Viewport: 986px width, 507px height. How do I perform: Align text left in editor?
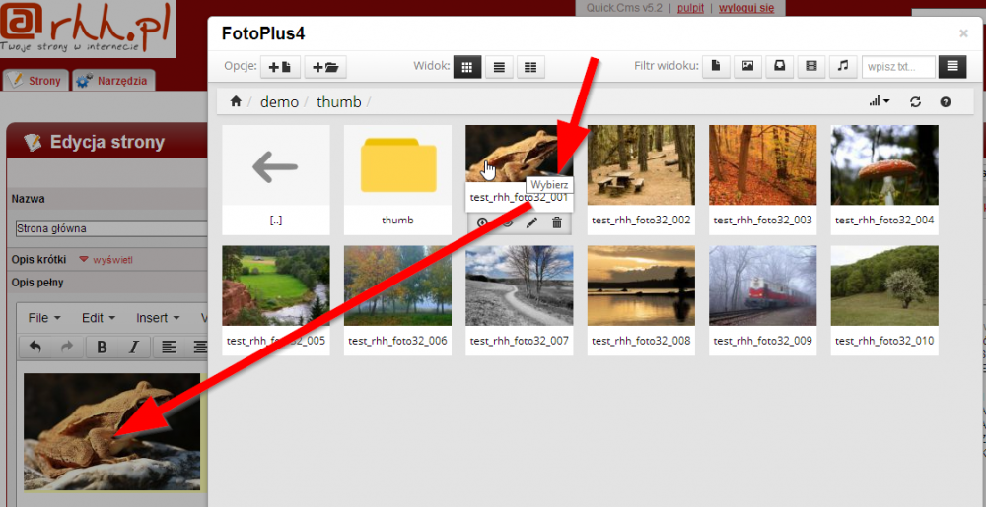(169, 347)
